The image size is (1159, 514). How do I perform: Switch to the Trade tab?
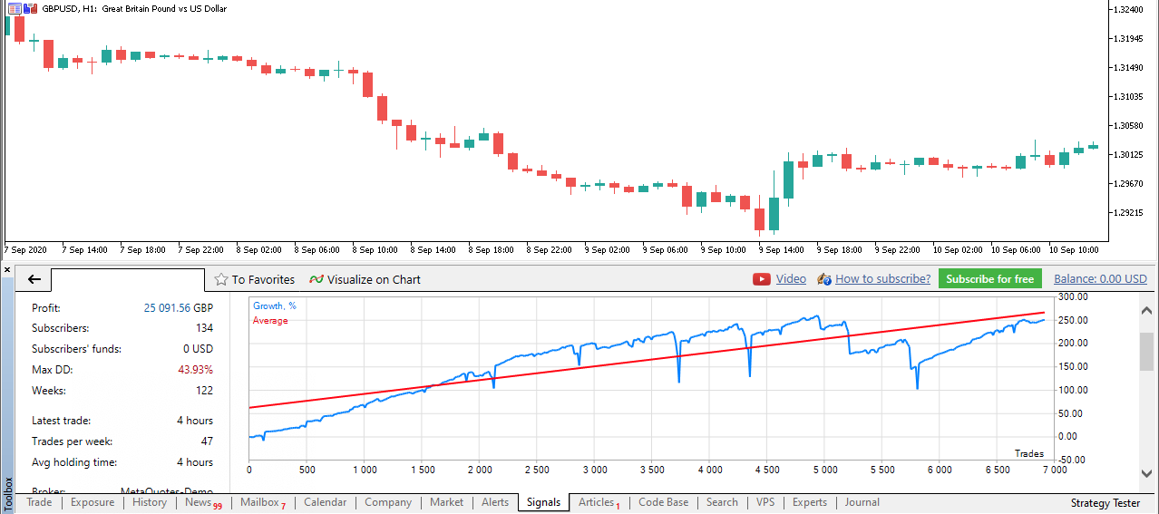(x=39, y=502)
